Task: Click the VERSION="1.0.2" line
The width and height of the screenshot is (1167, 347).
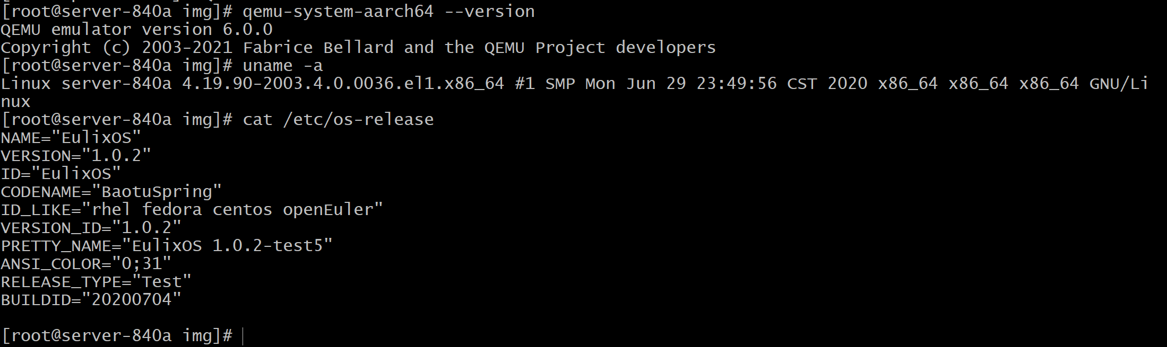Action: click(76, 156)
